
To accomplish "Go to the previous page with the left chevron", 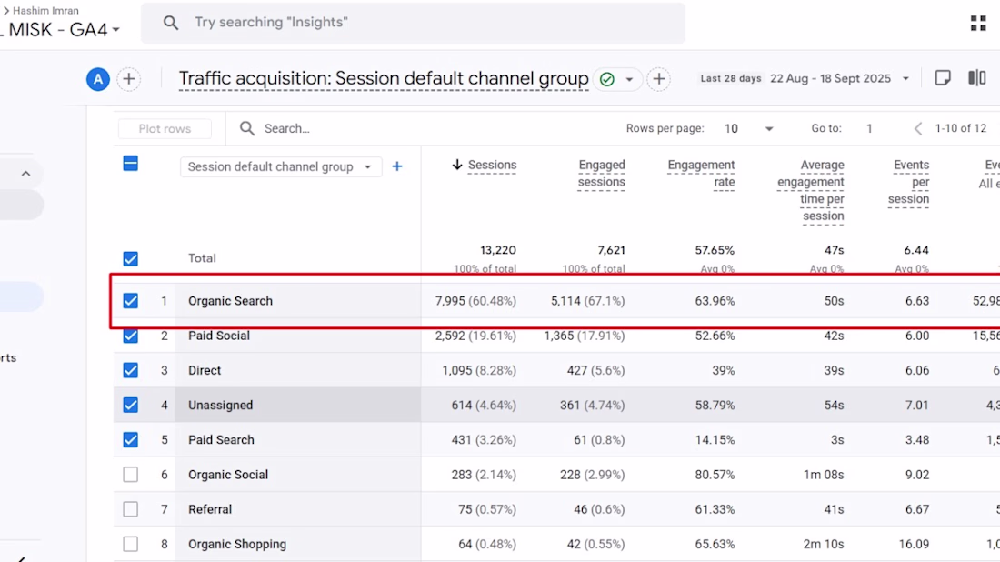I will (x=918, y=129).
